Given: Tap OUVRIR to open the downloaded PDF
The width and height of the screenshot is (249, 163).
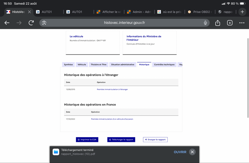Looking at the screenshot, I should 180,152.
